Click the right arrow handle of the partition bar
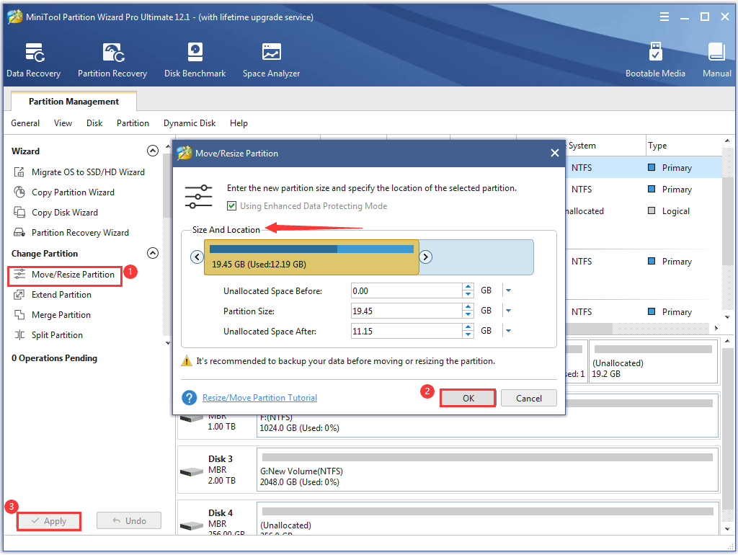Image resolution: width=738 pixels, height=555 pixels. pos(425,257)
